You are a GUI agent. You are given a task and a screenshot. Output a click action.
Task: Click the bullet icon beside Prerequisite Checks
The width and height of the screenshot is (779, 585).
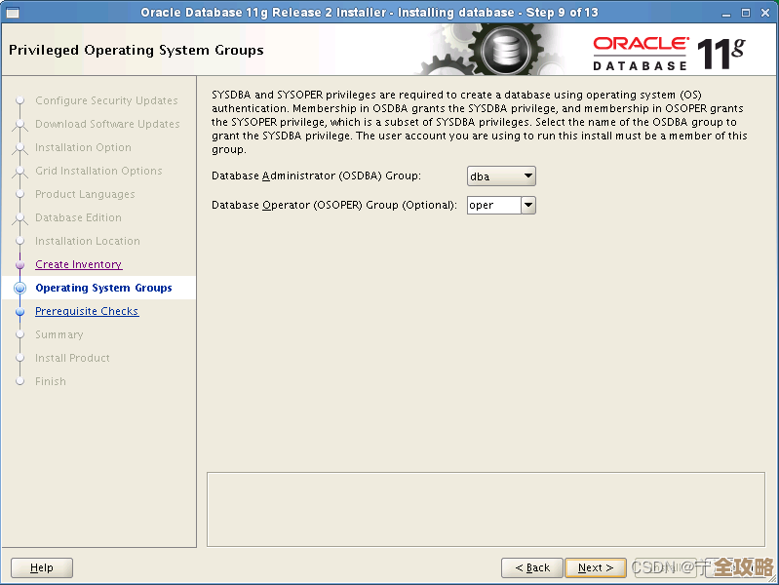[x=19, y=312]
